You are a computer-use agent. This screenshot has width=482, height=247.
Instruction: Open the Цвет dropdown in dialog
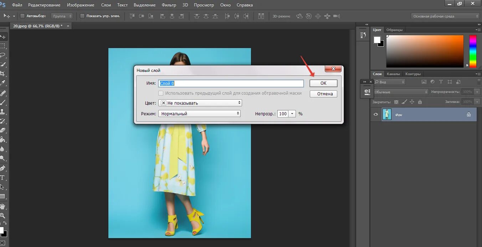pyautogui.click(x=200, y=103)
